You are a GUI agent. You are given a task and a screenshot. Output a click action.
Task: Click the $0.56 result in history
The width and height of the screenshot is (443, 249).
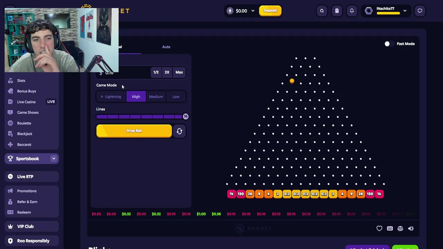tap(216, 214)
